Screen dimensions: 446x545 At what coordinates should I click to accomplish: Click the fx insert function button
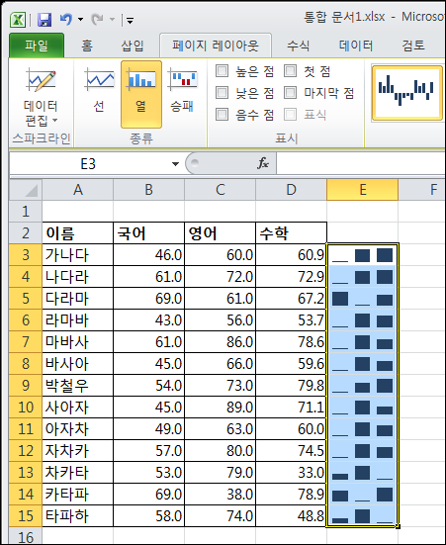262,163
